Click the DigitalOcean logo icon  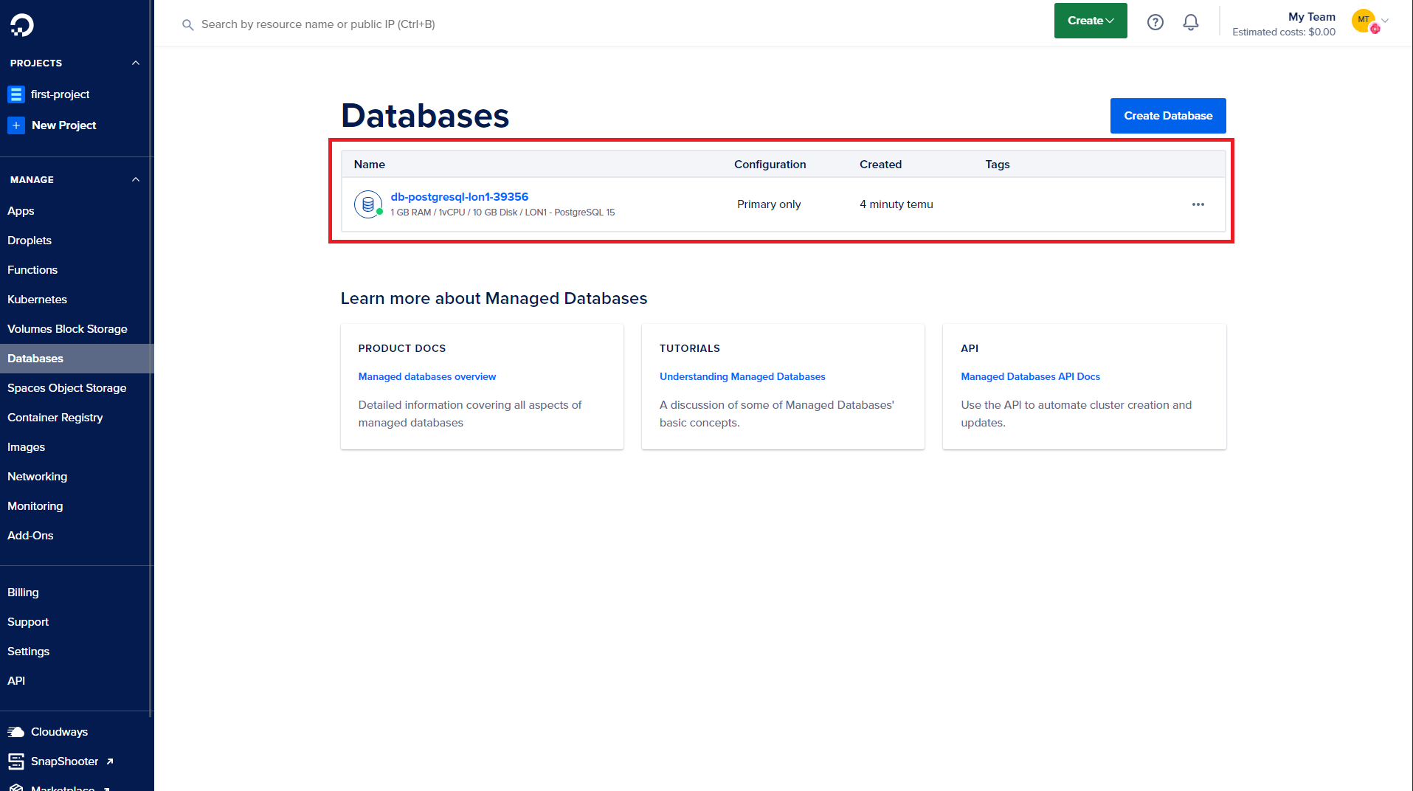coord(21,25)
